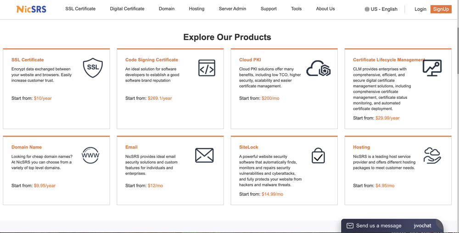The image size is (459, 233).
Task: Click the Certificate Lifecycle Management monitor icon
Action: [x=432, y=68]
